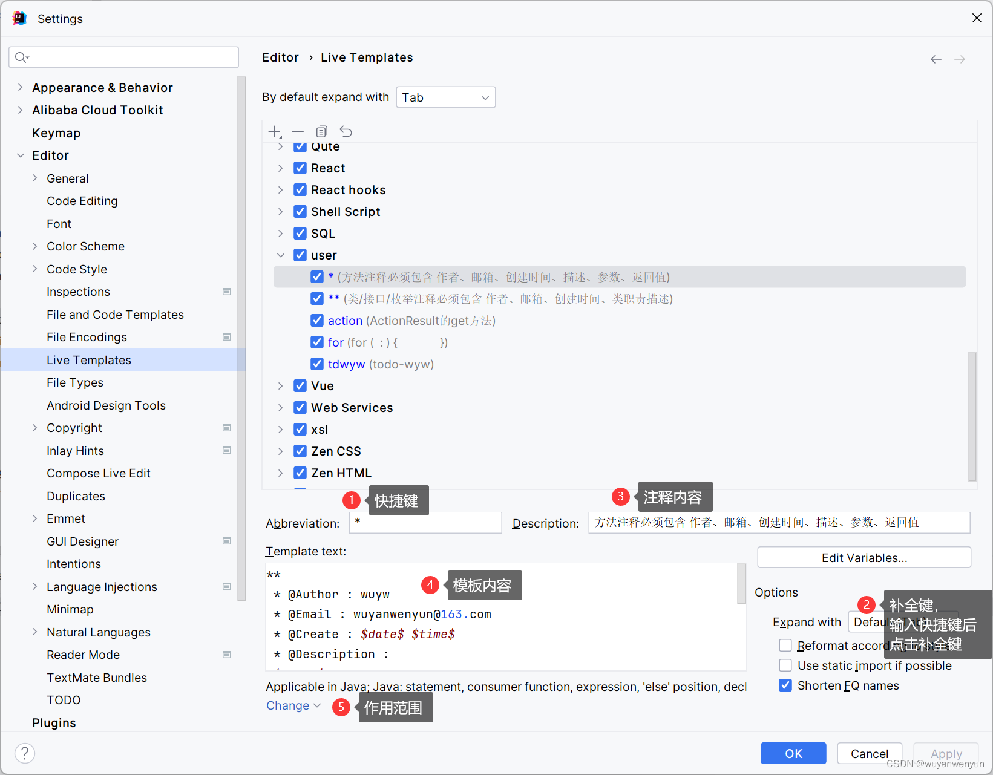This screenshot has width=993, height=775.
Task: Click project-level icon beside Language Injections
Action: point(227,586)
